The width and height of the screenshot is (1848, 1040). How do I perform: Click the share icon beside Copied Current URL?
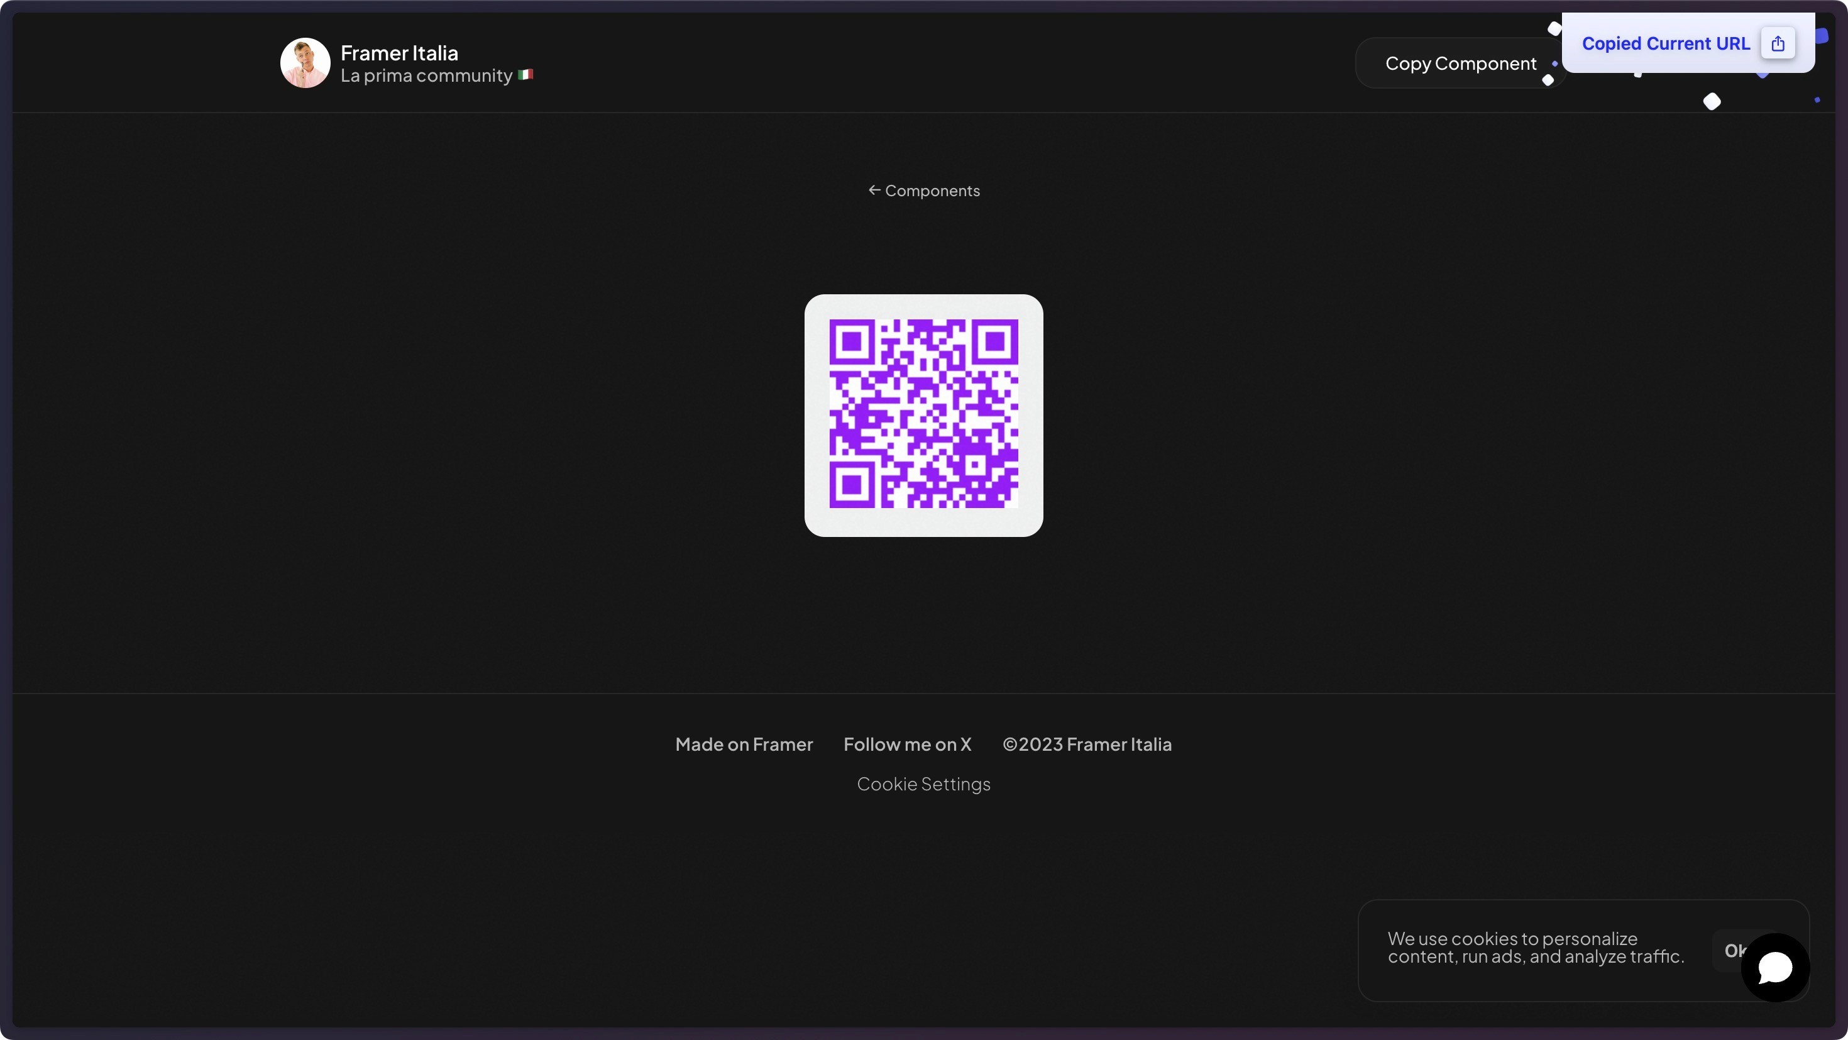tap(1778, 44)
